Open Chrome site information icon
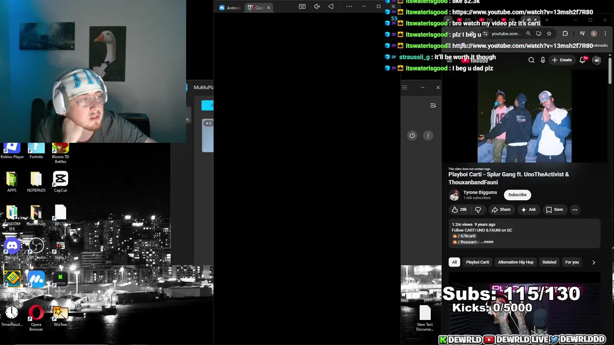 [x=485, y=34]
